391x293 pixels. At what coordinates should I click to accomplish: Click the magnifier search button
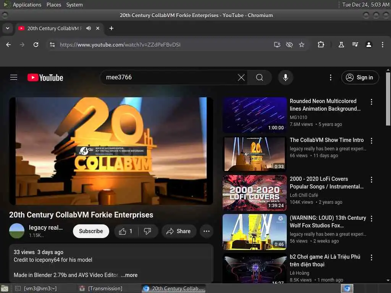[260, 77]
